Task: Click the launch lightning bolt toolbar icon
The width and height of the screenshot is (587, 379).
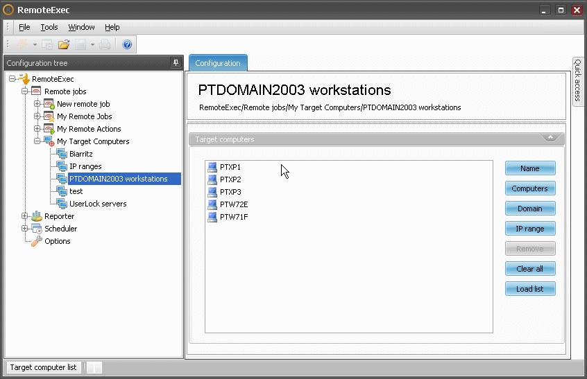Action: click(22, 44)
